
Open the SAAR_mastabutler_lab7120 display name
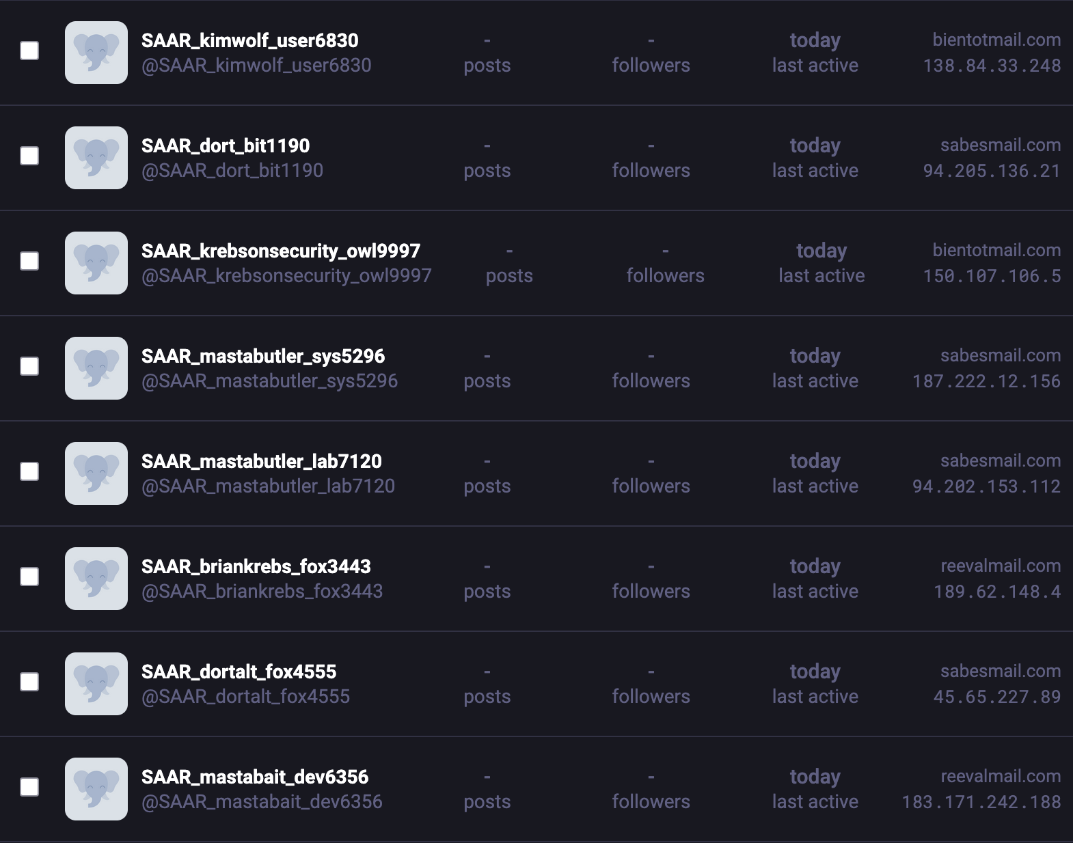pos(261,461)
